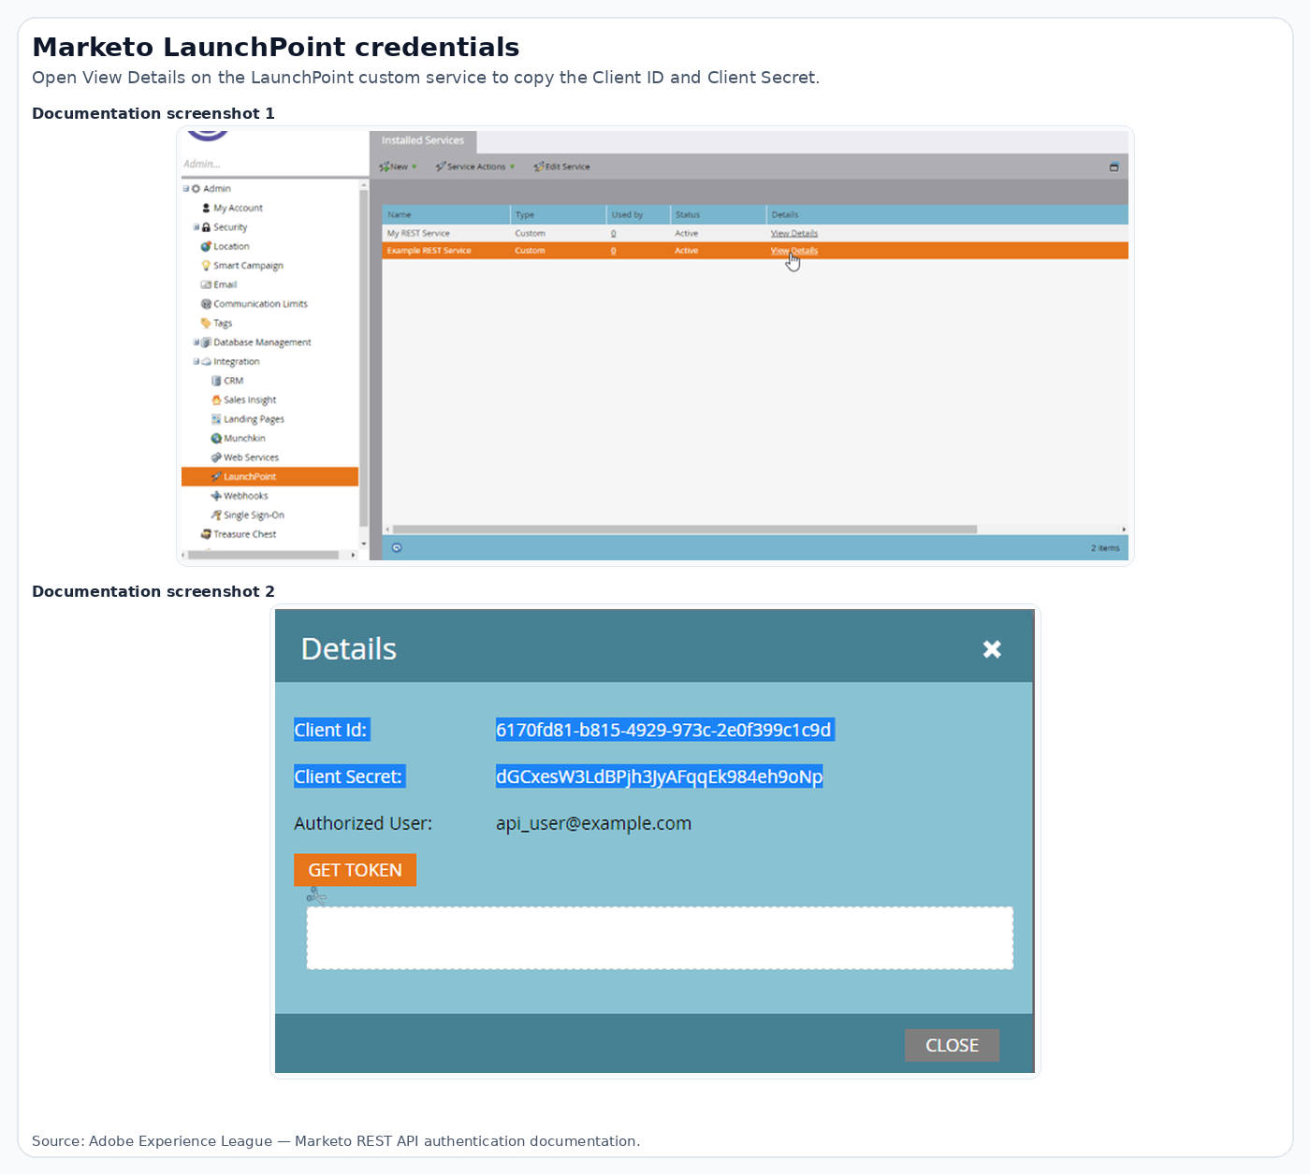Open Communication Limits icon

pyautogui.click(x=206, y=304)
